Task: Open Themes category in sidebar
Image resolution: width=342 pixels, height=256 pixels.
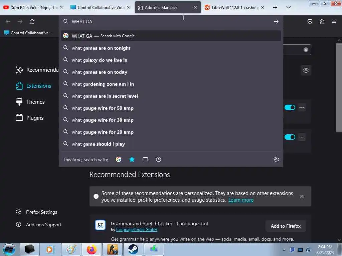Action: click(x=30, y=102)
